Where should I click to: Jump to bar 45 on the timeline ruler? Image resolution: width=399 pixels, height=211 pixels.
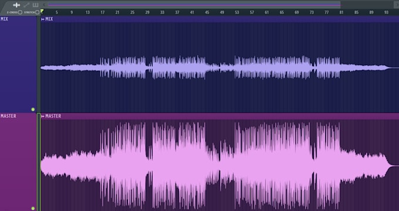pos(207,12)
